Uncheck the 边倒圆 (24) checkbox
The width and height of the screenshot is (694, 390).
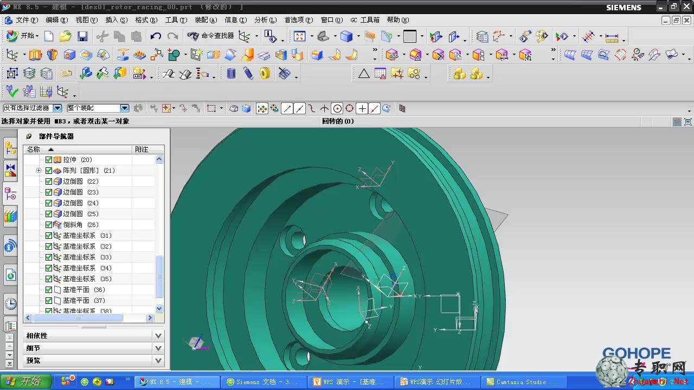click(x=49, y=203)
